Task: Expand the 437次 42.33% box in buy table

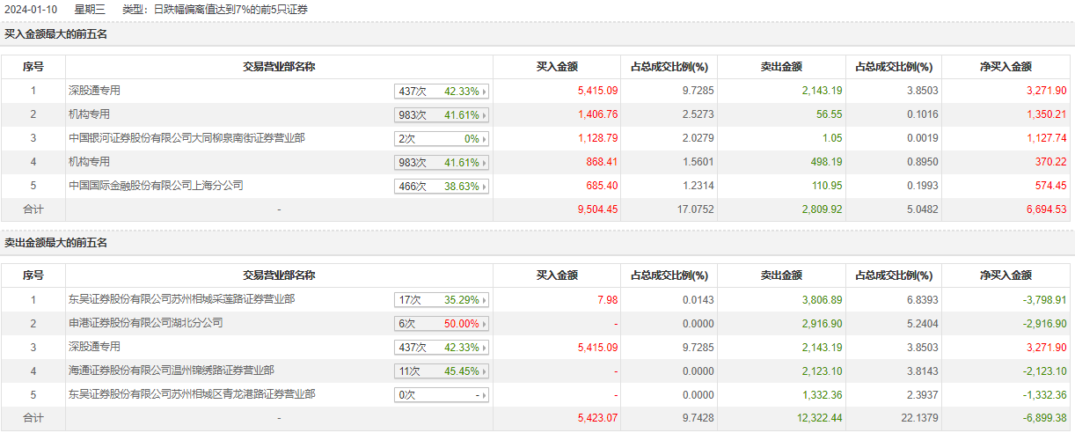Action: tap(441, 92)
